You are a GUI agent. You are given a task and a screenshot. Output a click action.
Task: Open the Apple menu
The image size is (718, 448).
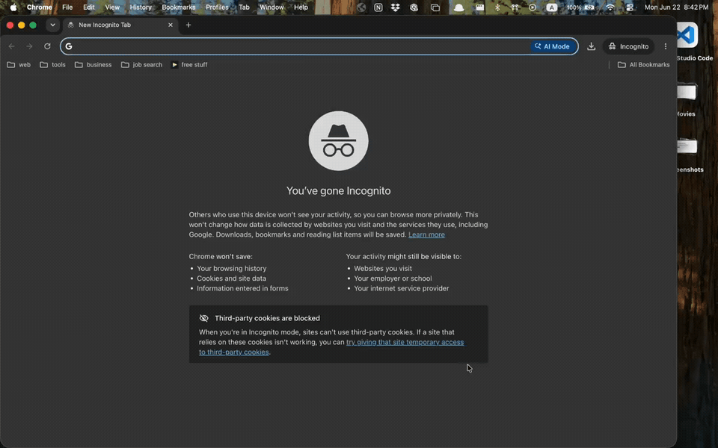pos(13,7)
